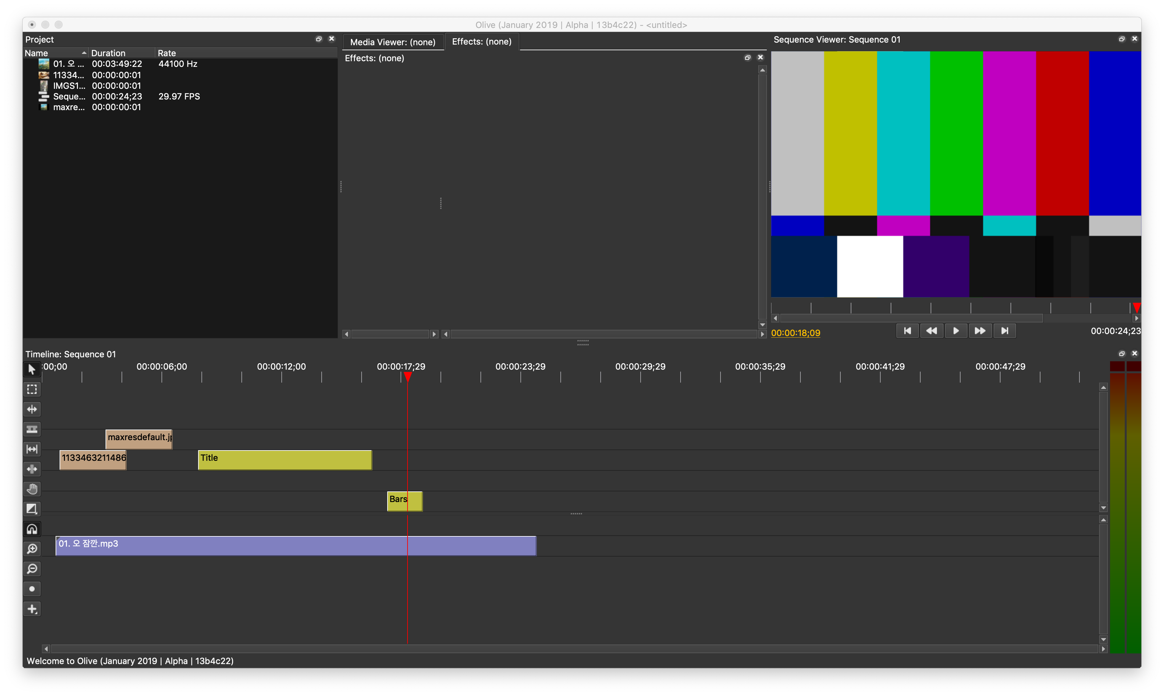Screen dimensions: 1164x696
Task: Switch to the Effects: (none) tab
Action: point(481,42)
